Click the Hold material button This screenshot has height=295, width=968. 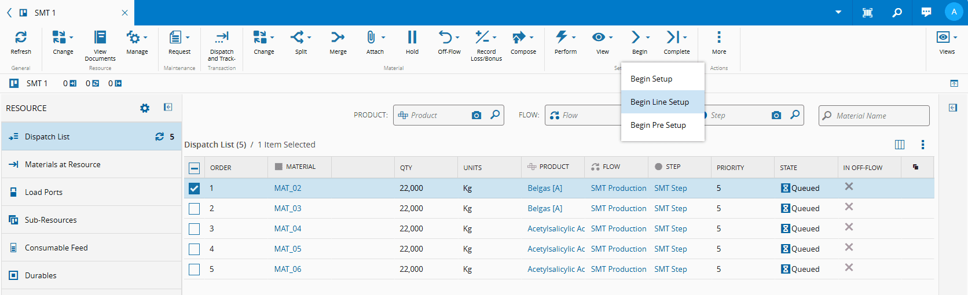point(412,38)
